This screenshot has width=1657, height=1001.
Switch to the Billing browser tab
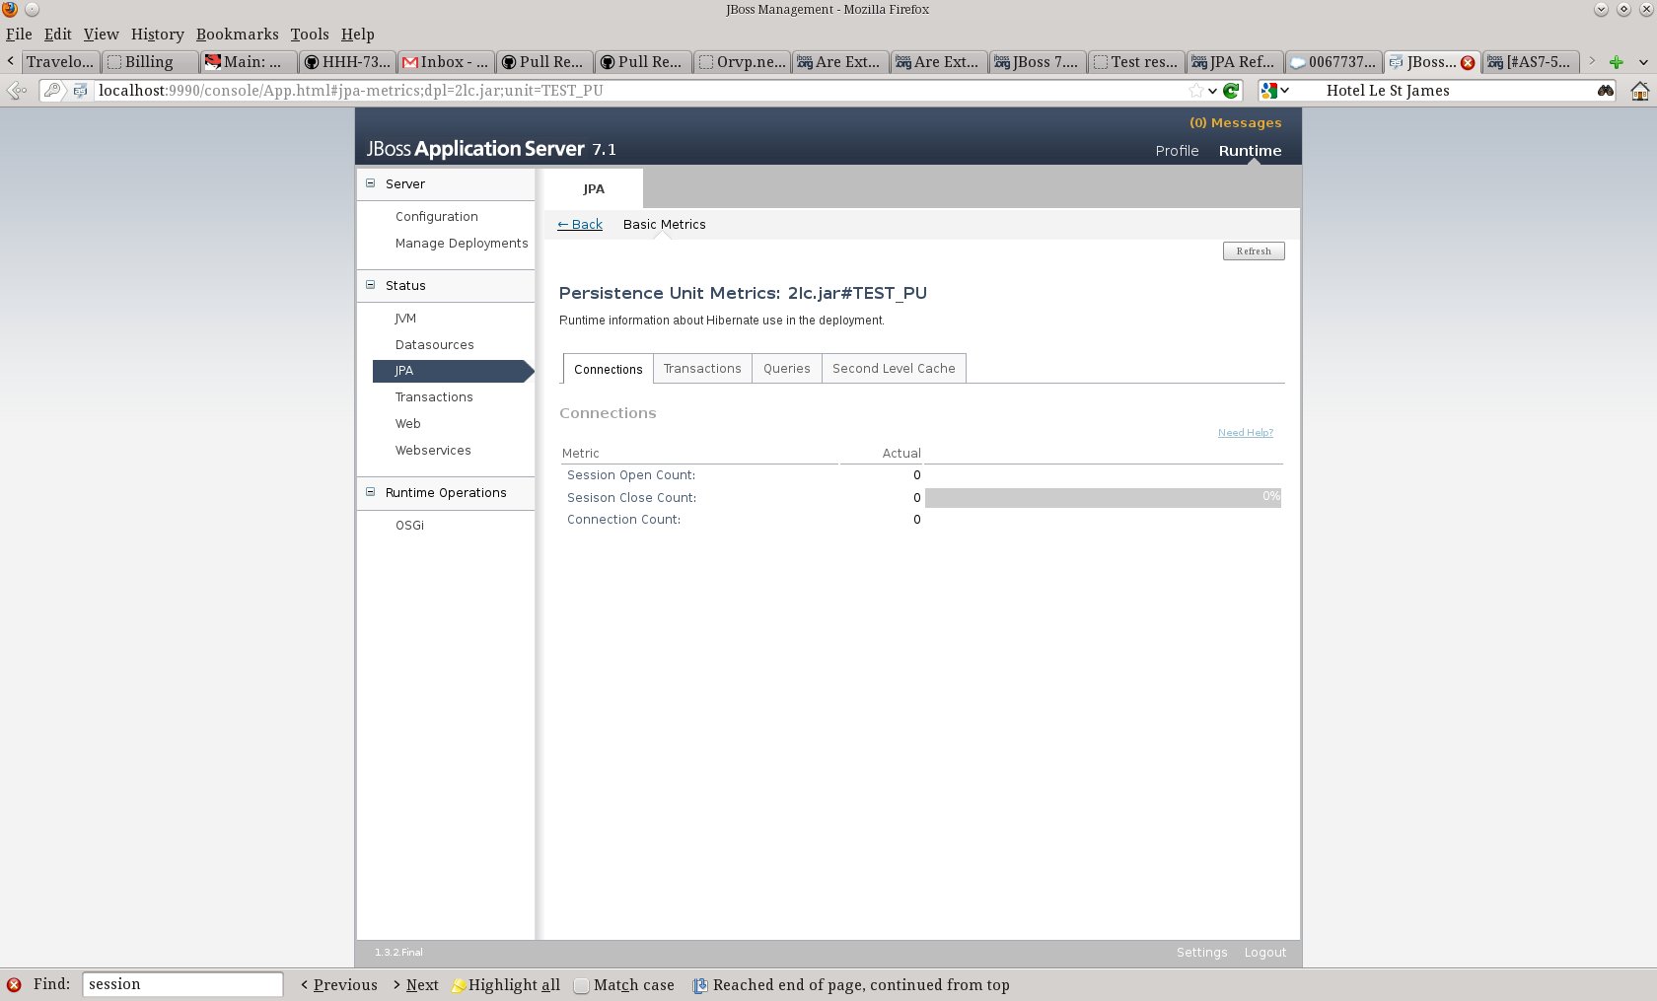pyautogui.click(x=150, y=62)
